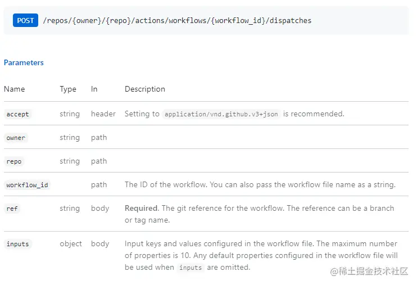Click the workflow dispatches endpoint path
The image size is (417, 285).
(x=177, y=21)
